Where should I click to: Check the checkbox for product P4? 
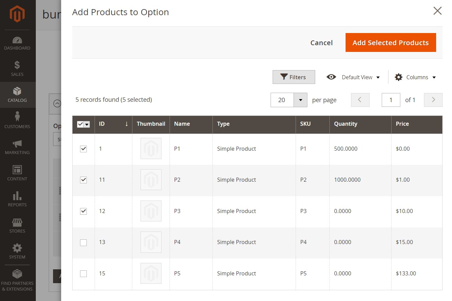tap(83, 242)
